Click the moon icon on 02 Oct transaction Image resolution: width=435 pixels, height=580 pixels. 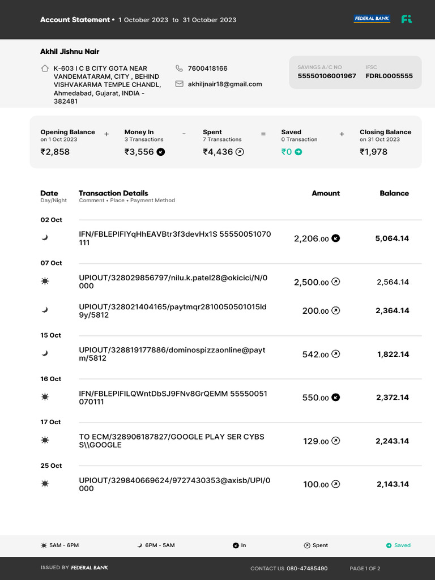[45, 238]
